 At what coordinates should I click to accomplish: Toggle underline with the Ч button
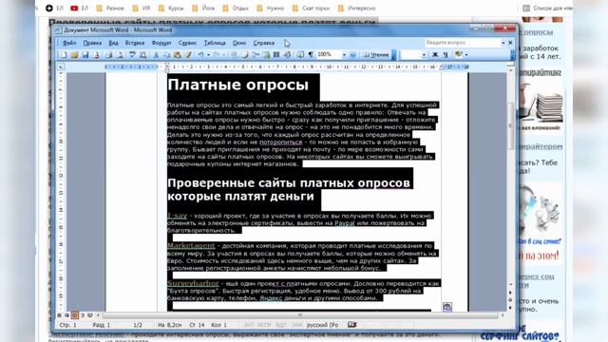tap(446, 55)
